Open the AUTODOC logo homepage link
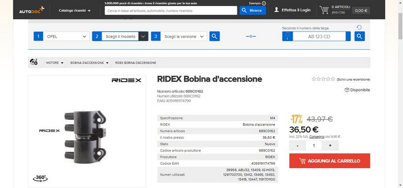This screenshot has height=188, width=403. tap(32, 10)
